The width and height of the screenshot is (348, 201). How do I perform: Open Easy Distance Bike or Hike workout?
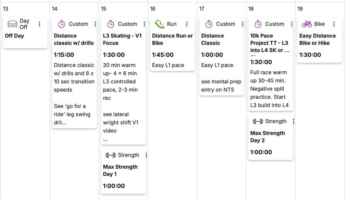point(317,39)
